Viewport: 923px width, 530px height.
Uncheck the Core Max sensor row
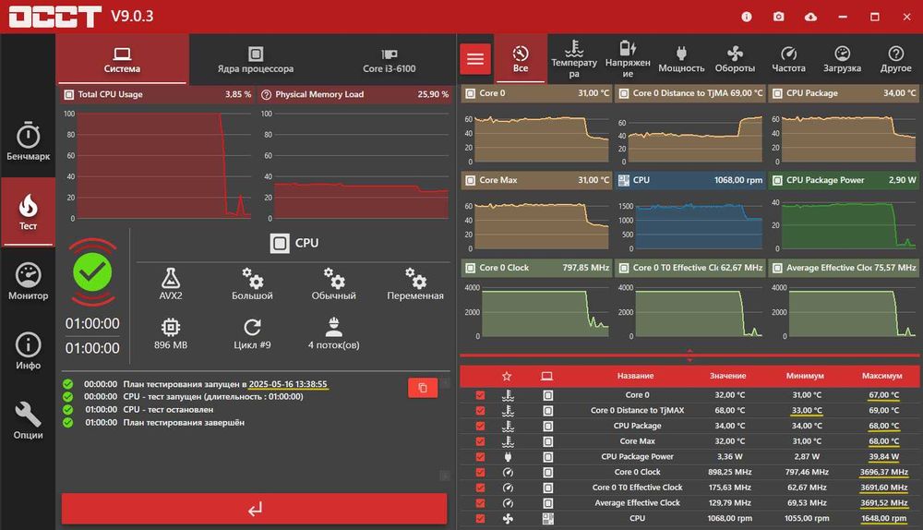[x=480, y=441]
